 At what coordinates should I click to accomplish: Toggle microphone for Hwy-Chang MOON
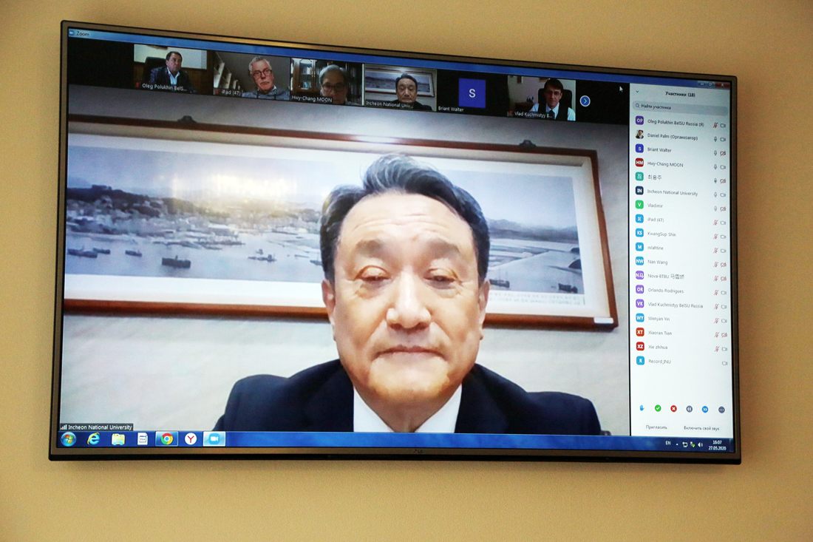(715, 167)
